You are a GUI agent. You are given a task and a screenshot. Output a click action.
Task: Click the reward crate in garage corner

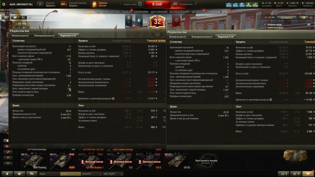(x=296, y=155)
